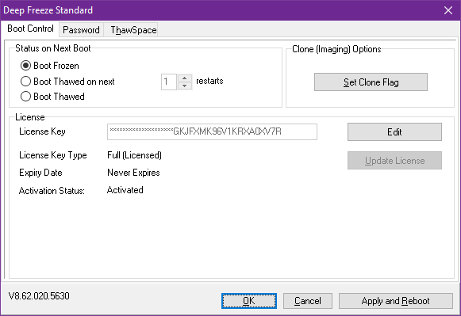461x316 pixels.
Task: Click the version text V8.62.020.5630
Action: click(39, 295)
